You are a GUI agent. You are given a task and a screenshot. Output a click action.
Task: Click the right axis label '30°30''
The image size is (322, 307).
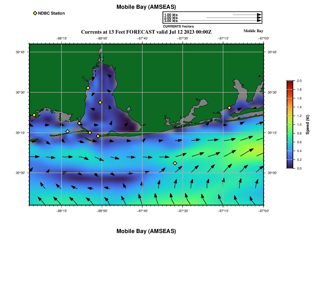pos(272,92)
